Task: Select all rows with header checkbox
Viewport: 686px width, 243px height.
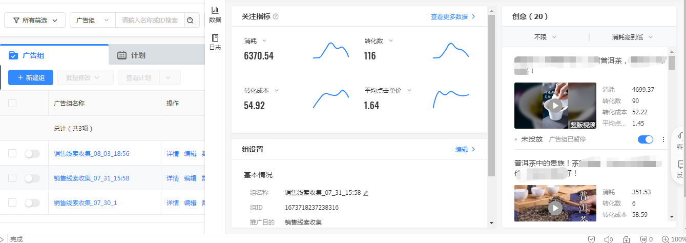Action: pyautogui.click(x=12, y=103)
